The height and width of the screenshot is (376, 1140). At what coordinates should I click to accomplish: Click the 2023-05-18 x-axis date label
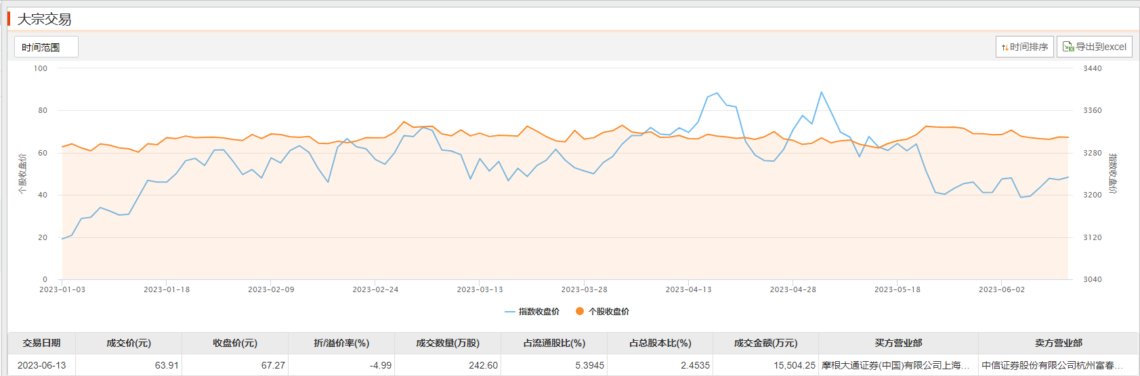pyautogui.click(x=898, y=289)
